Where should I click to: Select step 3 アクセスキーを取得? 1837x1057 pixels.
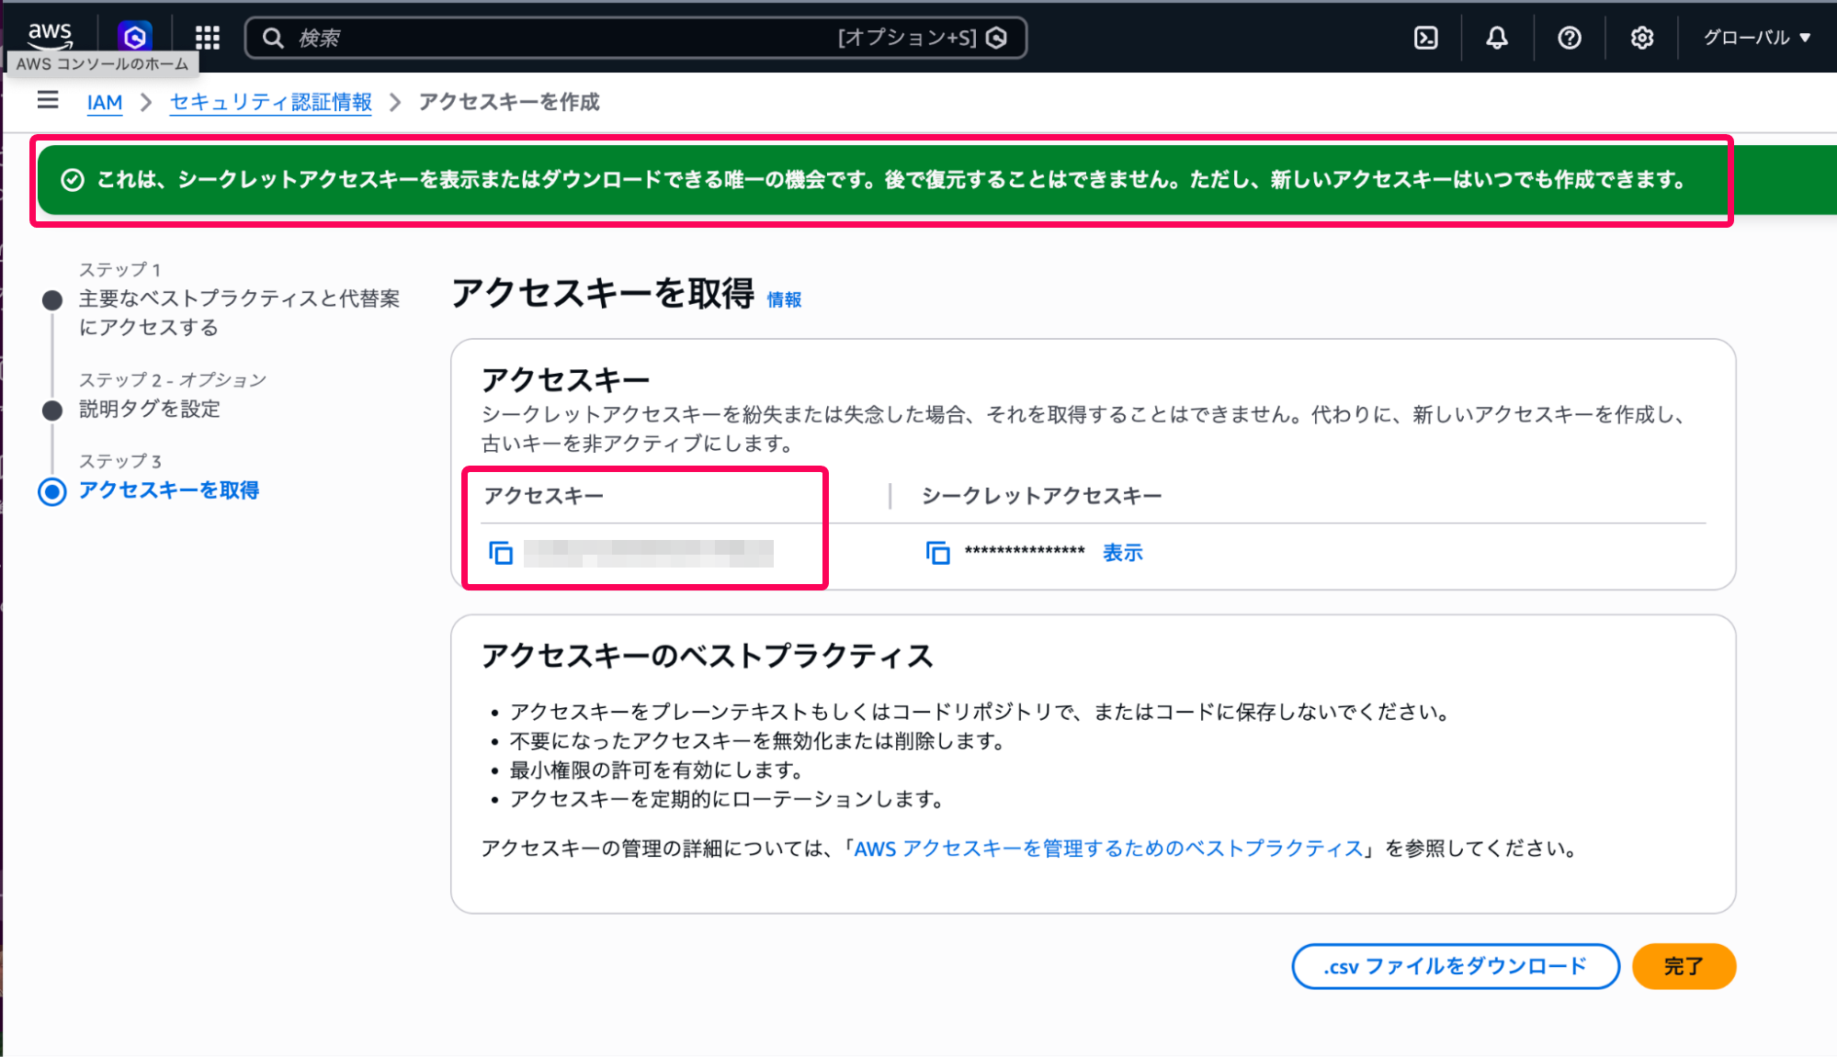[169, 490]
